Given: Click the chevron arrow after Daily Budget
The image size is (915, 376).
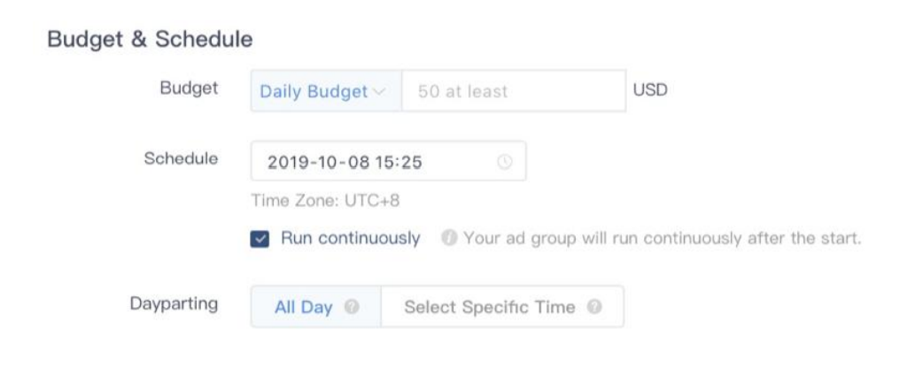Looking at the screenshot, I should [379, 91].
